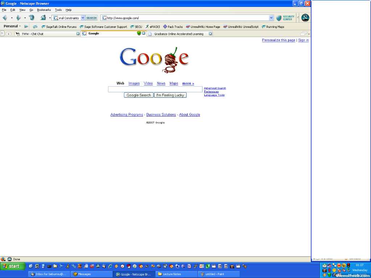Viewport: 371px width, 278px height.
Task: Expand the URL address bar dropdown
Action: point(271,18)
